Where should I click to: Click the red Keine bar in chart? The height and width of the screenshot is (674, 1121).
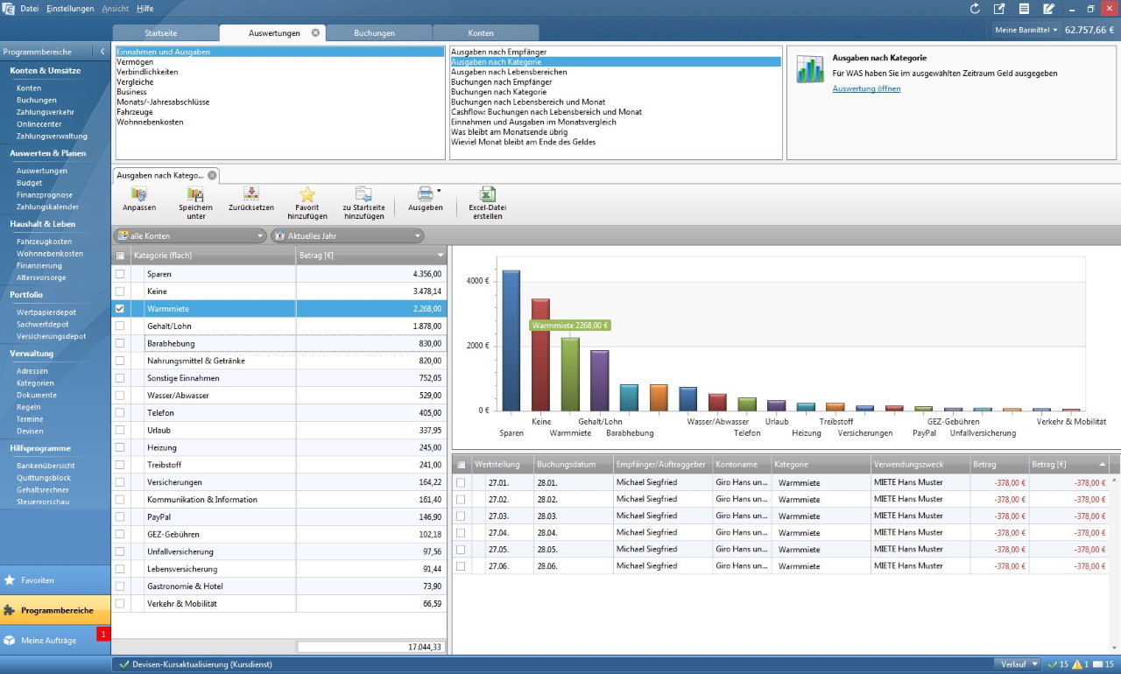[540, 355]
